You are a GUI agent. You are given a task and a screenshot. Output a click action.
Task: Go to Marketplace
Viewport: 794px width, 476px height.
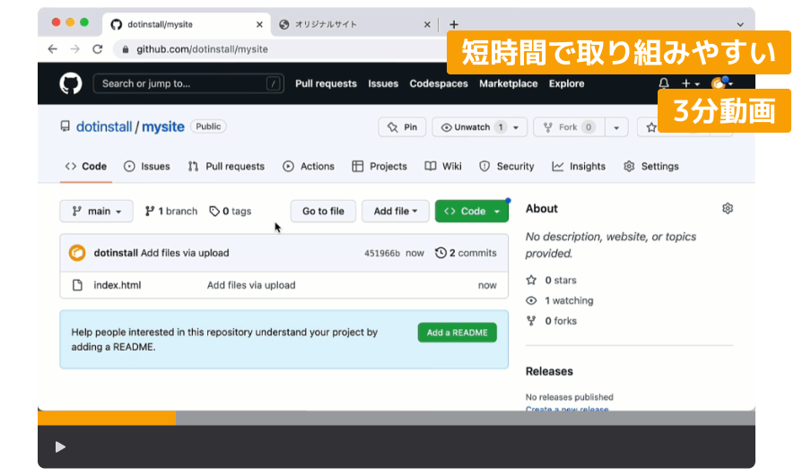click(509, 83)
